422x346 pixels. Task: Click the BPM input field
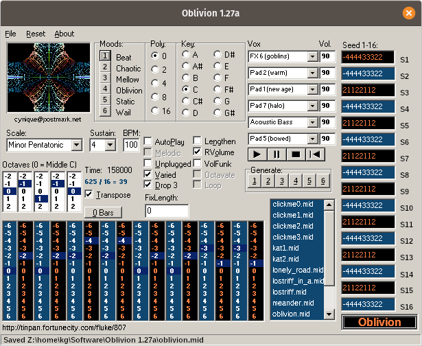[x=131, y=145]
